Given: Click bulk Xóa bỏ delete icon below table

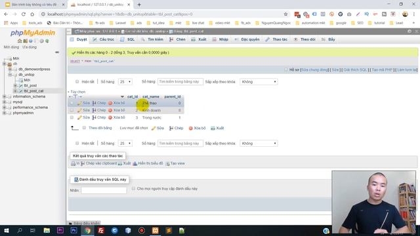Looking at the screenshot, I should (191, 128).
